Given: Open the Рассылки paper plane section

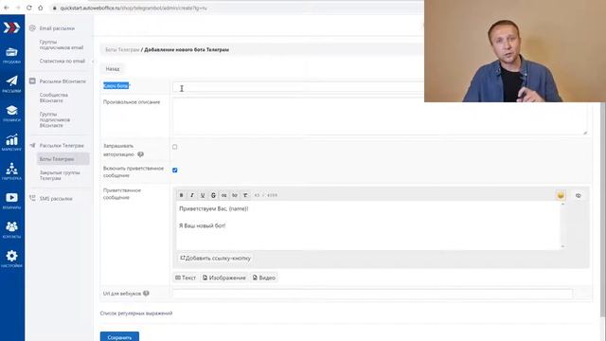Looking at the screenshot, I should (x=11, y=84).
